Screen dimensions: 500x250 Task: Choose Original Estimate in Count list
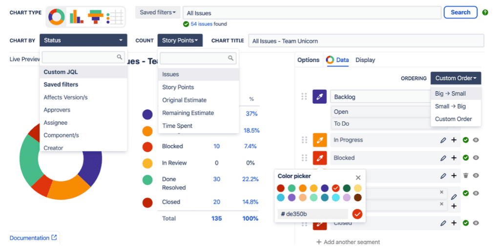click(198, 100)
